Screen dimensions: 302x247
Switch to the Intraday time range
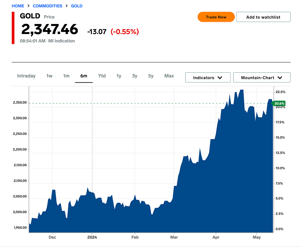click(26, 76)
